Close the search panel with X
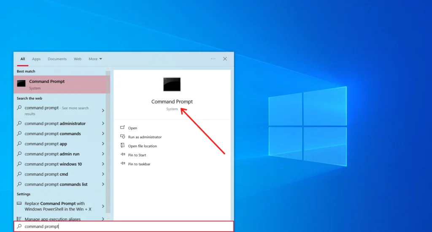The image size is (432, 232). pyautogui.click(x=225, y=59)
